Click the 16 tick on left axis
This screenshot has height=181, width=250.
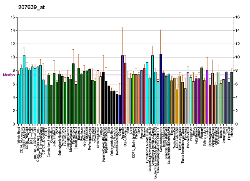[x=13, y=17]
